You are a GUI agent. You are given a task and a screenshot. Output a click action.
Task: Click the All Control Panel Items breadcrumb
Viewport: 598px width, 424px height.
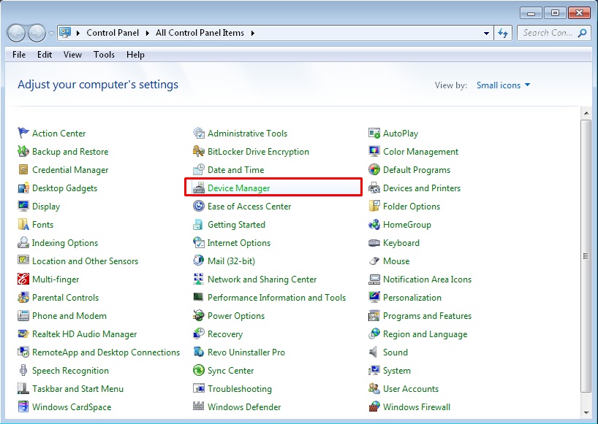(200, 33)
